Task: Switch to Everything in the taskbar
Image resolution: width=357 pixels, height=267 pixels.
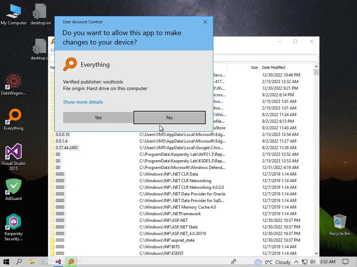Action: coord(71,262)
